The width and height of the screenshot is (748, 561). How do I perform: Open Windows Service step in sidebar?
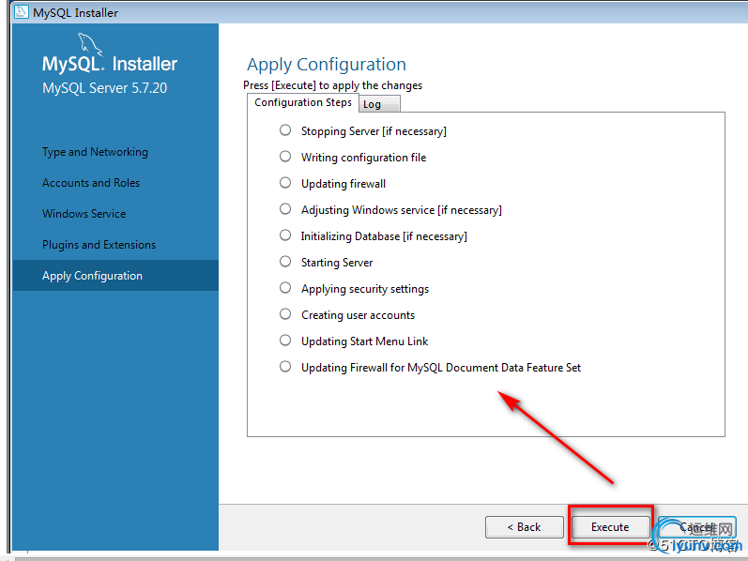[84, 214]
